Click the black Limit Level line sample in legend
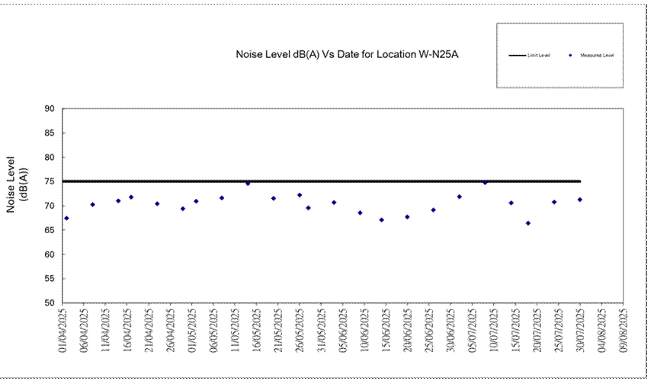 click(517, 56)
